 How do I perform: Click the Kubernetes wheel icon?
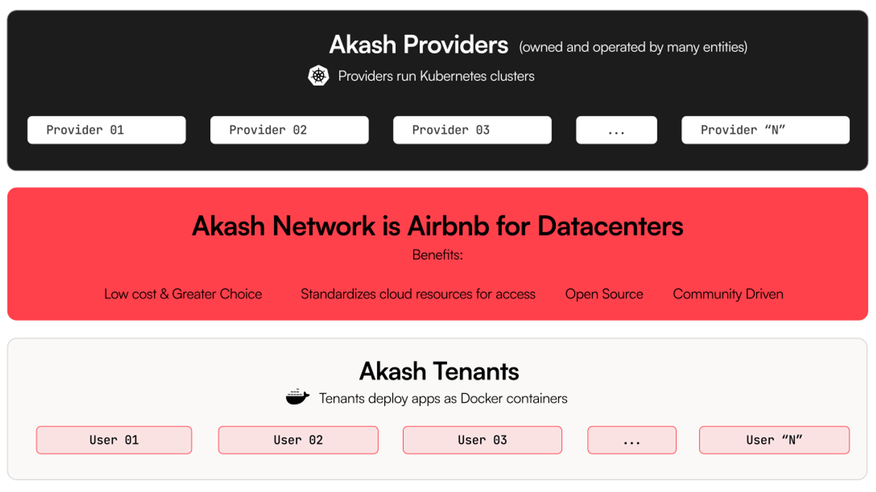coord(318,76)
